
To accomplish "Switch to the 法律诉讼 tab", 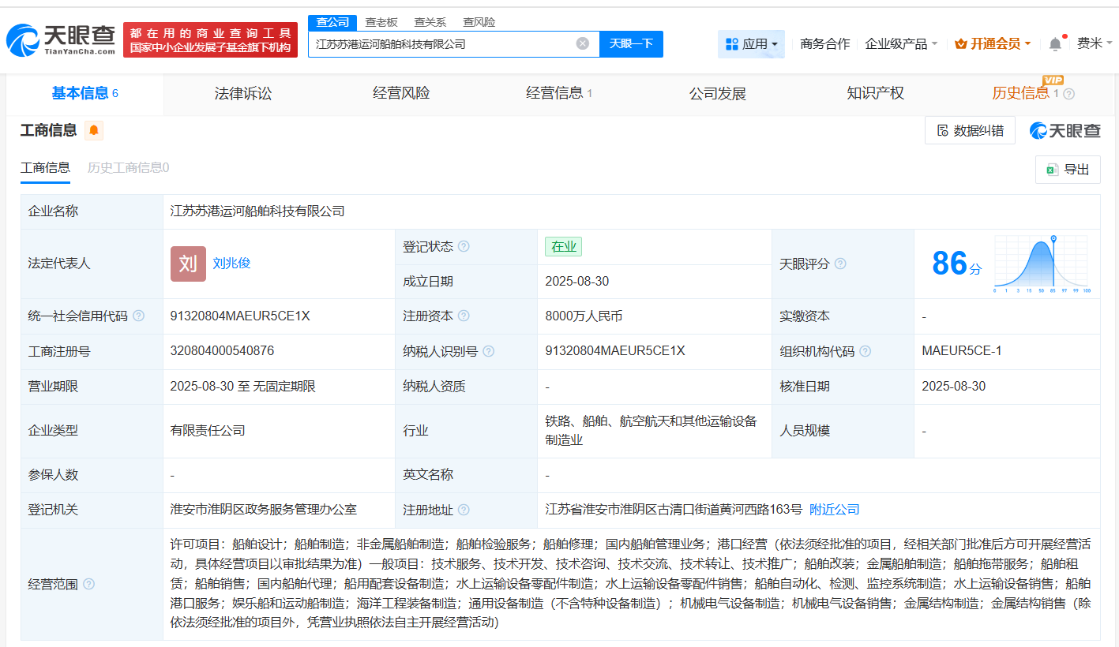I will (x=242, y=93).
